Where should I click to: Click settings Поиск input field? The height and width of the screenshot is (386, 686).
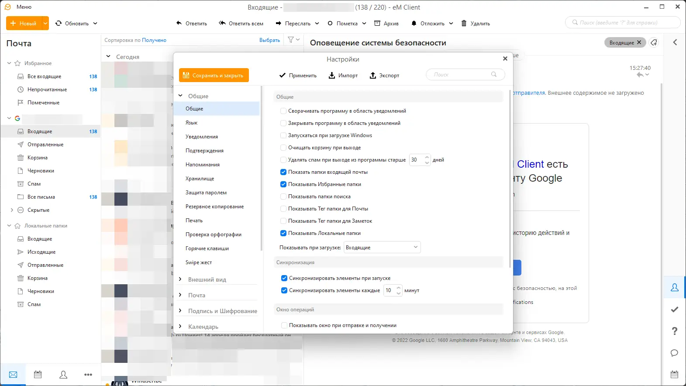465,74
